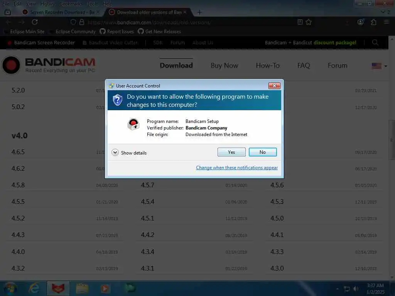395x296 pixels.
Task: Open Firefox View icon in tab bar
Action: click(x=8, y=12)
